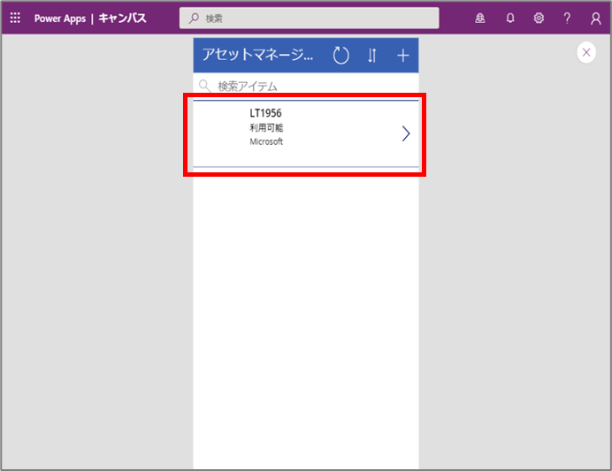Open the app launcher waffle menu
Image resolution: width=612 pixels, height=471 pixels.
pyautogui.click(x=15, y=18)
